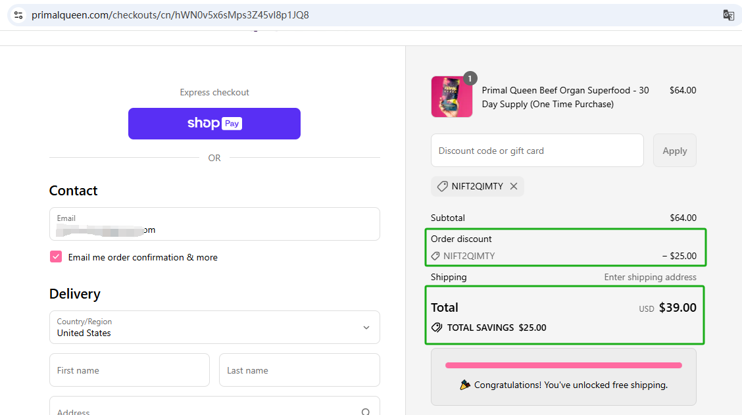Click the browser URL address text
Image resolution: width=742 pixels, height=415 pixels.
170,15
